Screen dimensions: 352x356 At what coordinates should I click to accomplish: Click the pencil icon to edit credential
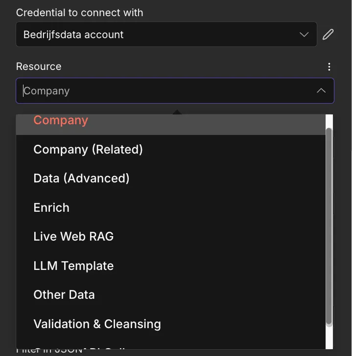click(x=328, y=34)
